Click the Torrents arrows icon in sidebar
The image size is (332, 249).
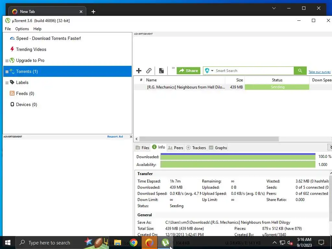click(x=12, y=71)
